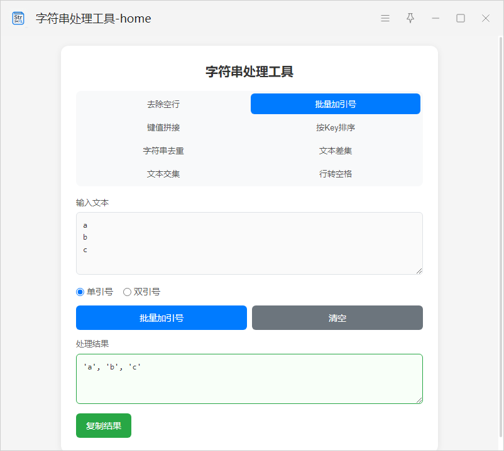
Task: Minimize the window
Action: (x=436, y=18)
